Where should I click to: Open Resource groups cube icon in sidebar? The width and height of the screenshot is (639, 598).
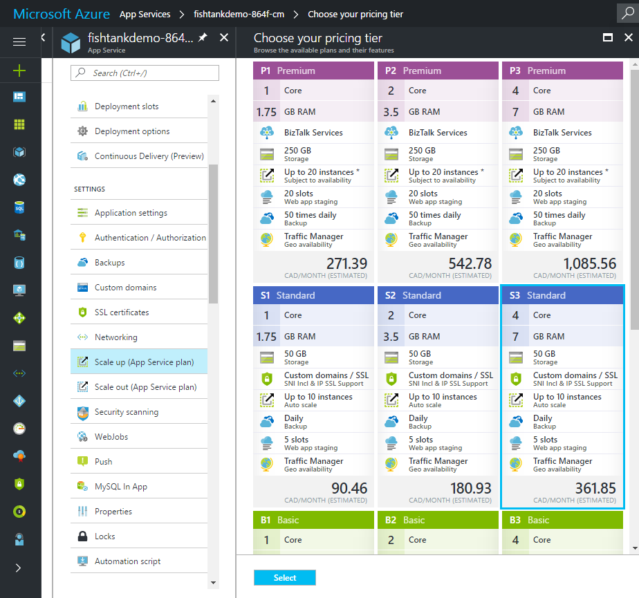19,152
